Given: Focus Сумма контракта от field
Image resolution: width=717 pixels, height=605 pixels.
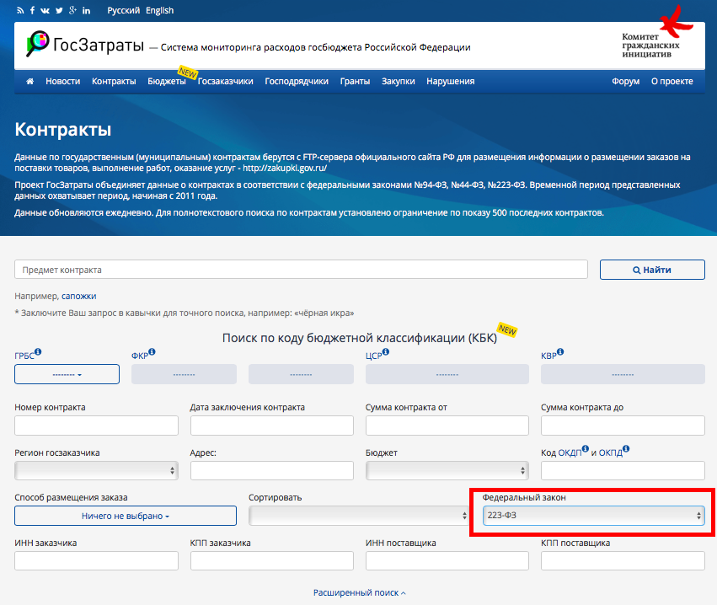Looking at the screenshot, I should [447, 426].
